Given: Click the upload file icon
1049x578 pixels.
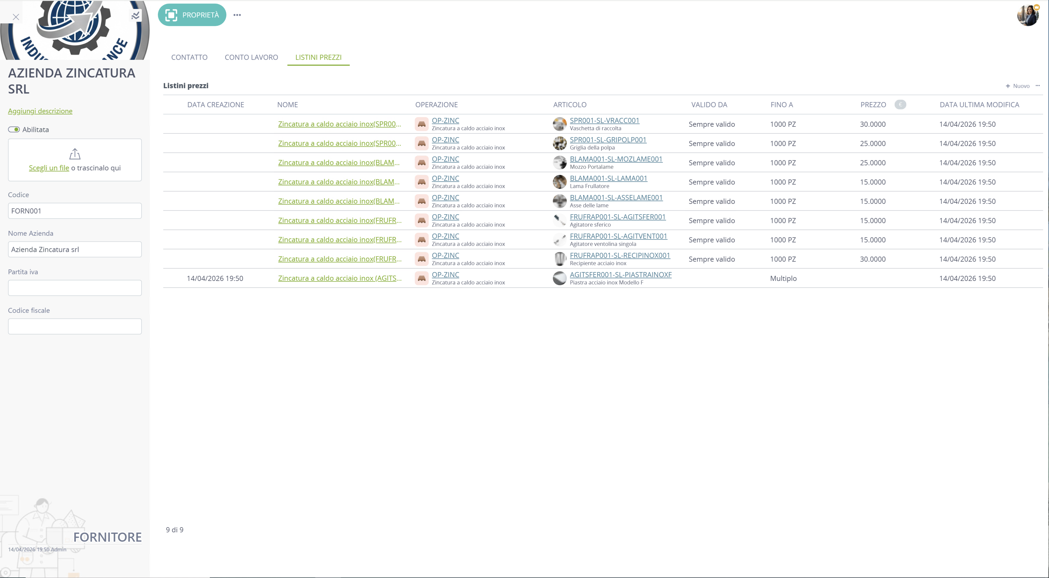Looking at the screenshot, I should [x=75, y=154].
